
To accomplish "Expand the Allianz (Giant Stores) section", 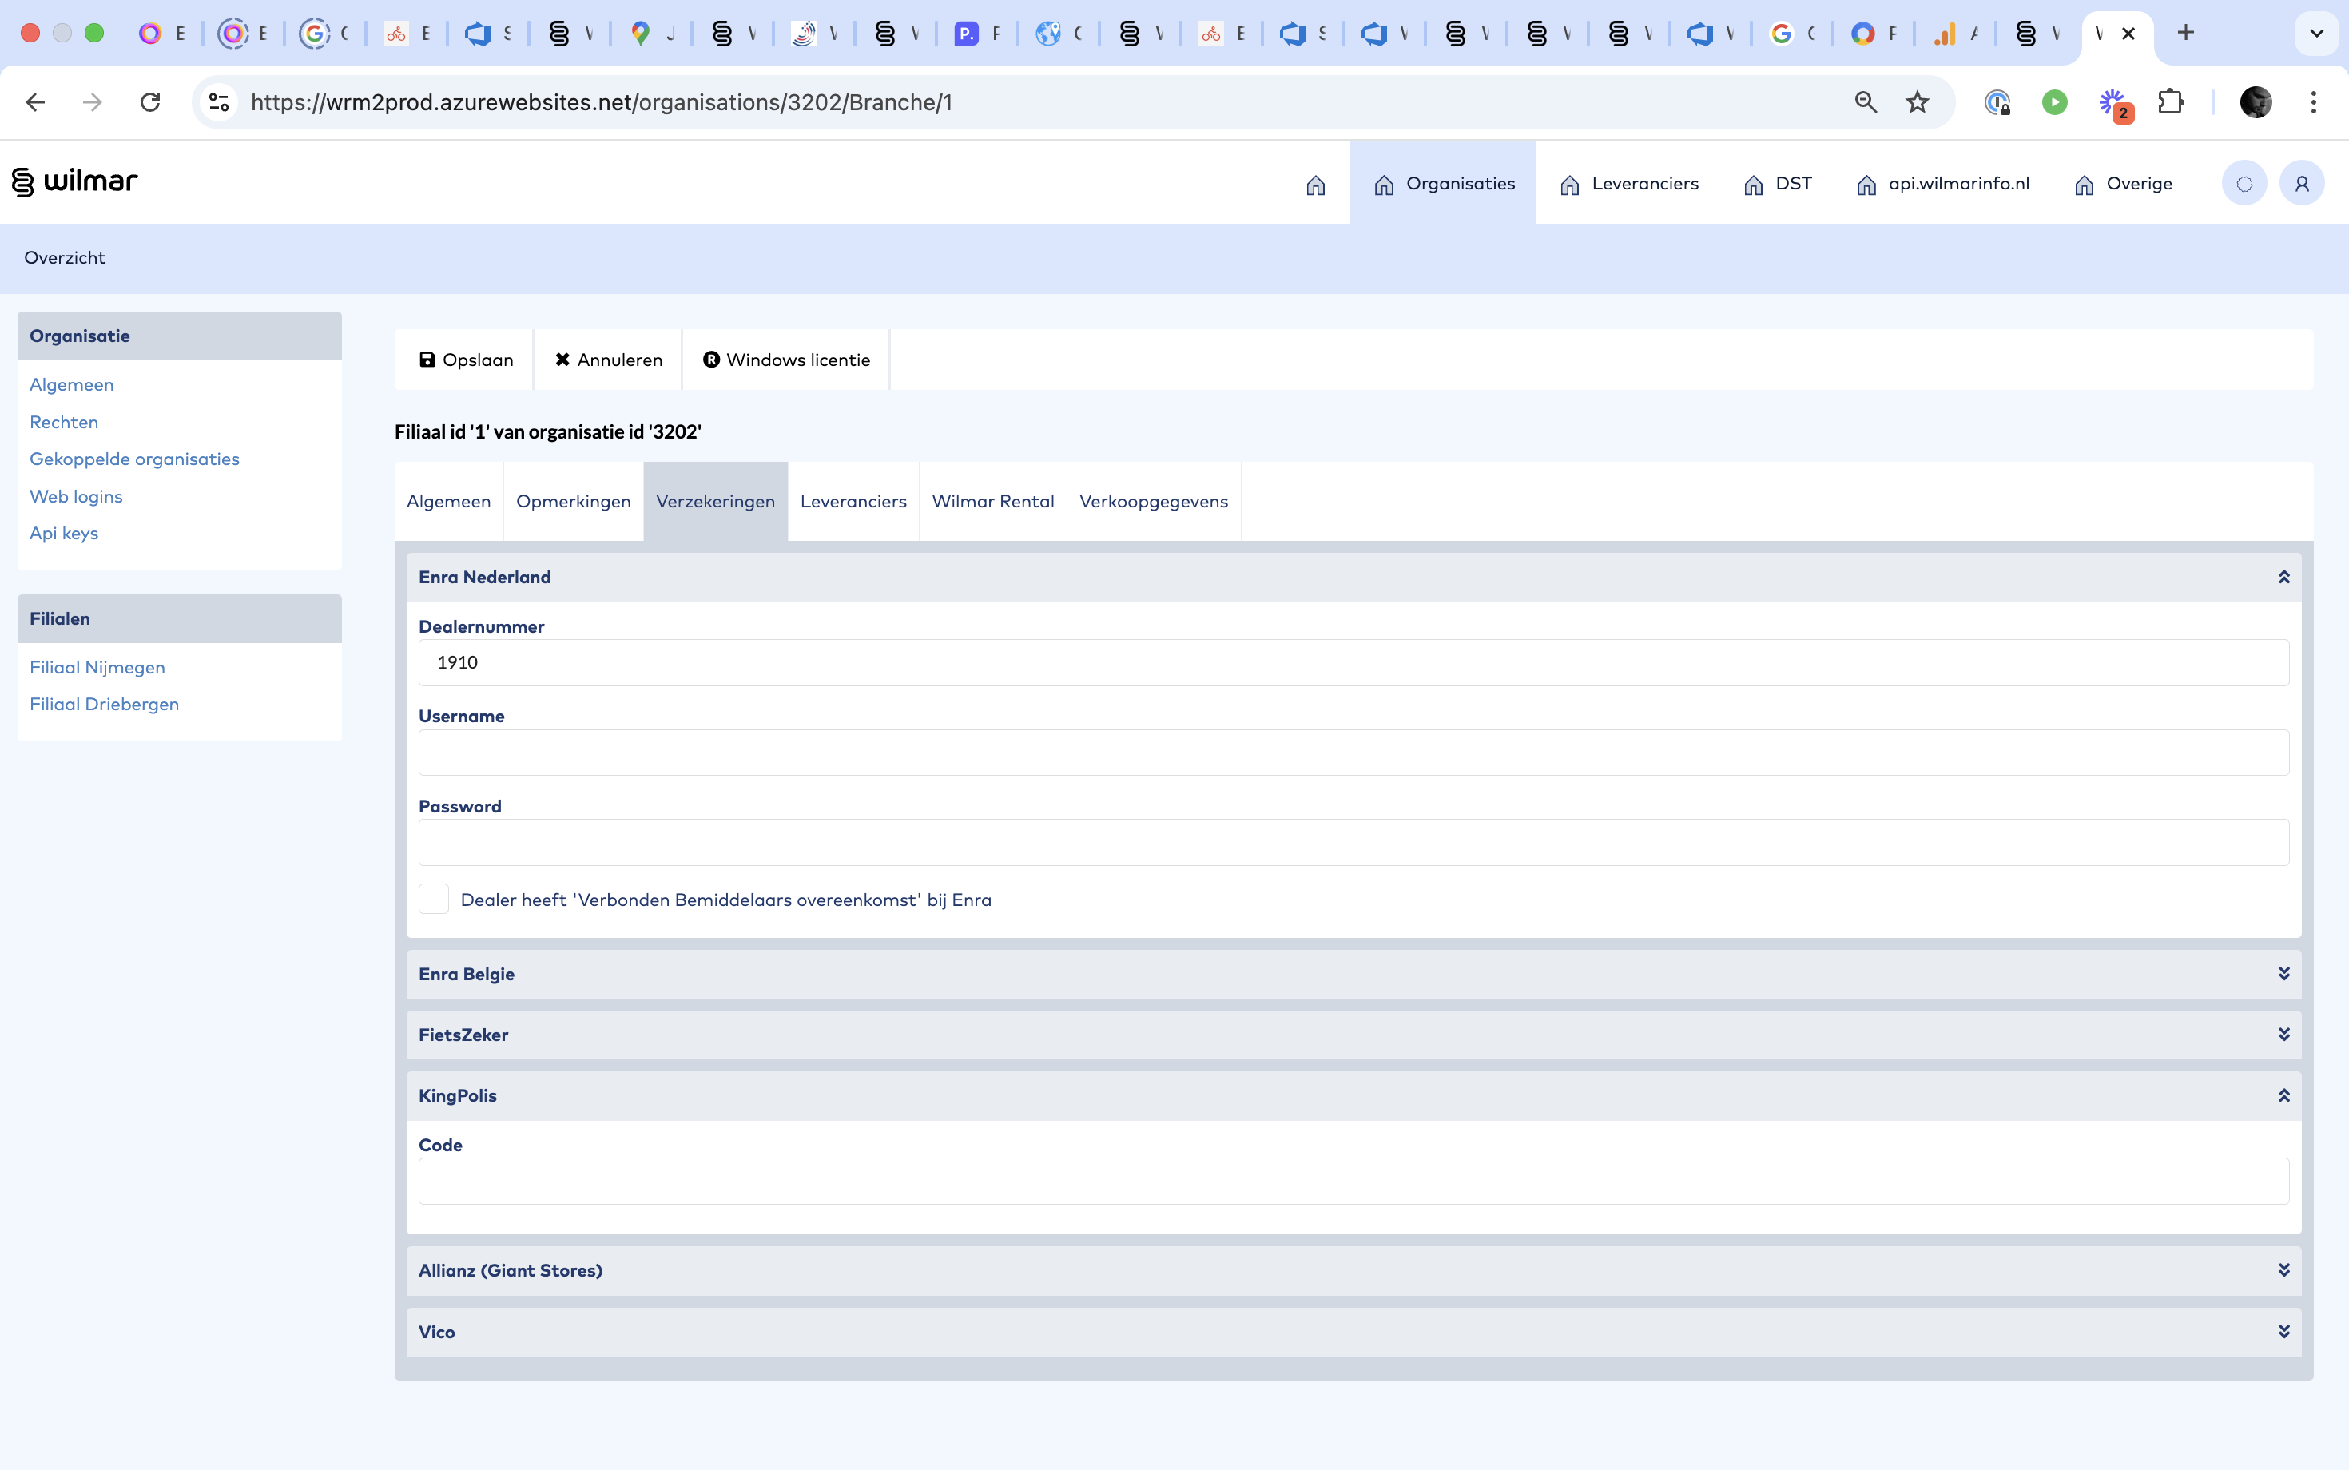I will tap(2283, 1271).
